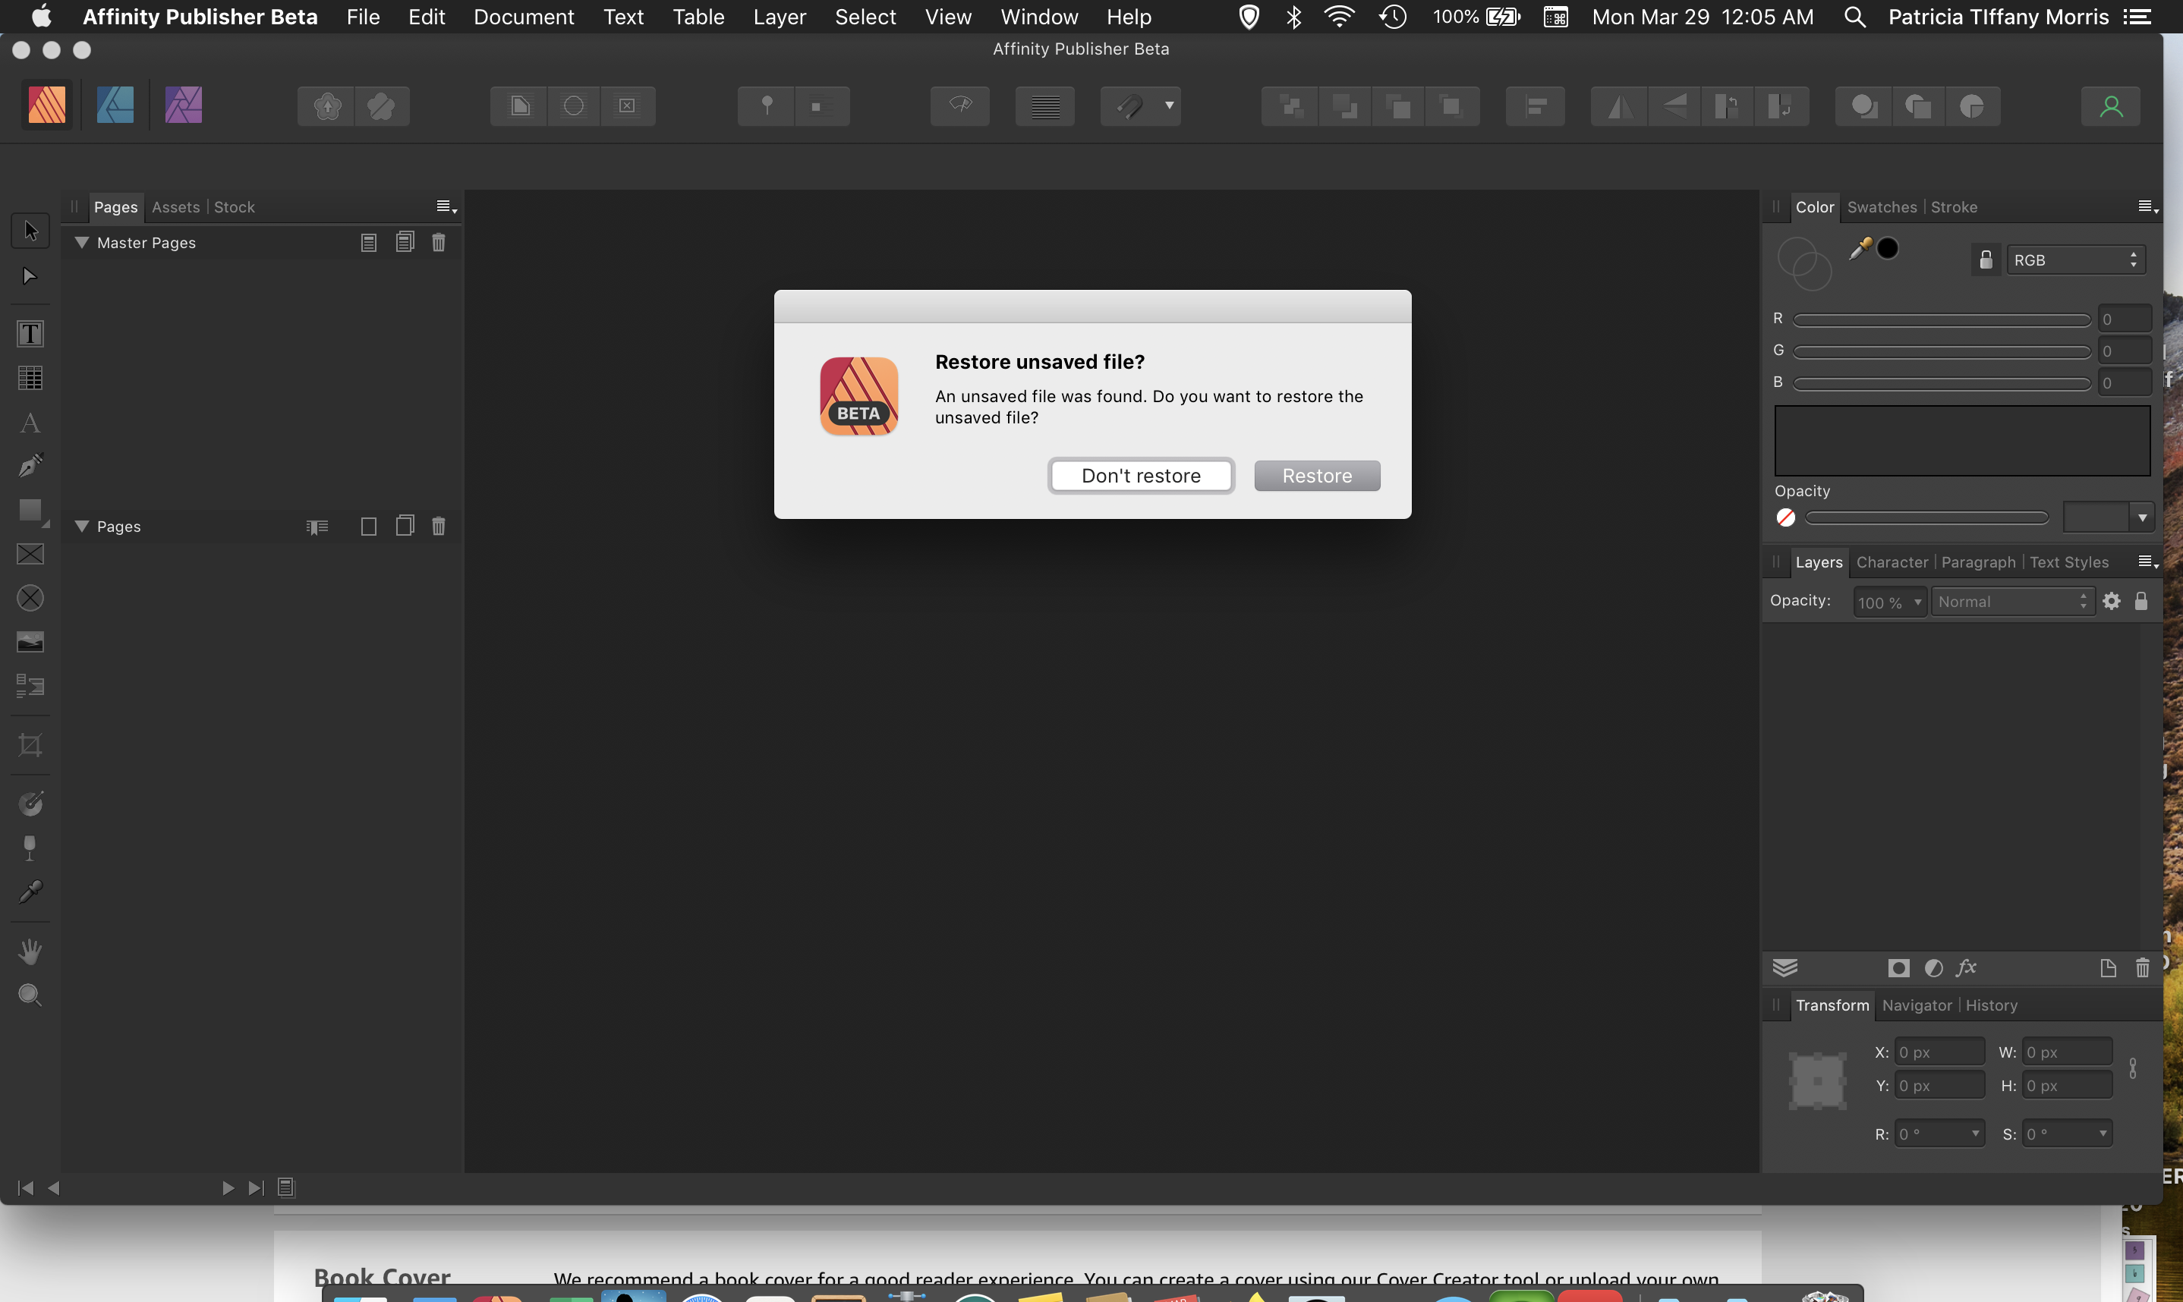The height and width of the screenshot is (1302, 2183).
Task: Switch to the Photo persona icon
Action: click(184, 105)
